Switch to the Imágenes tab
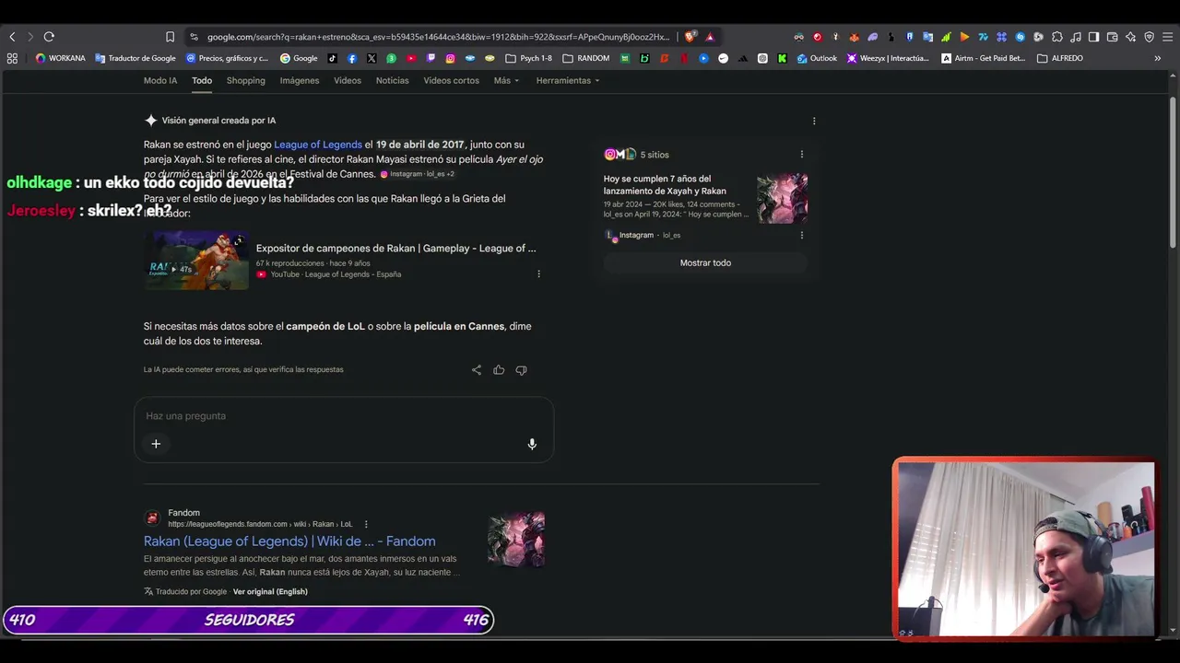The height and width of the screenshot is (663, 1180). (300, 80)
